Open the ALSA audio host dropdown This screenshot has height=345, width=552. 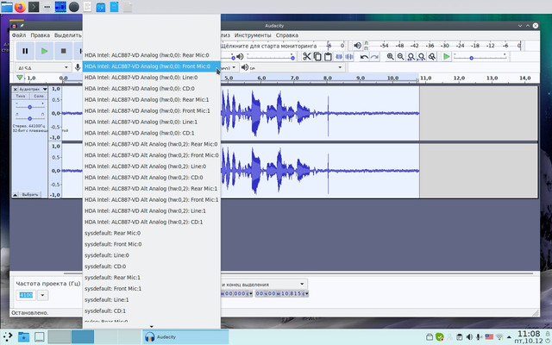43,67
